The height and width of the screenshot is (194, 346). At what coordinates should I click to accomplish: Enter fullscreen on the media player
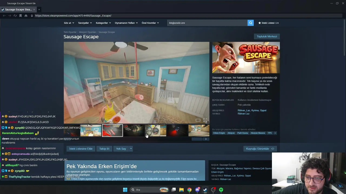pyautogui.click(x=205, y=120)
